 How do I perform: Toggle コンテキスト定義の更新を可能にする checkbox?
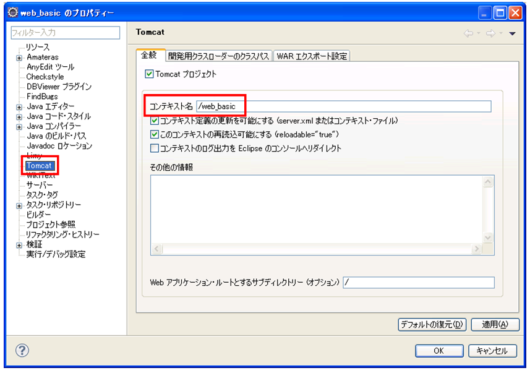click(155, 121)
